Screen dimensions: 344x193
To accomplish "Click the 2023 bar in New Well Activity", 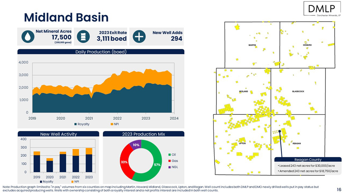I will (x=89, y=160).
